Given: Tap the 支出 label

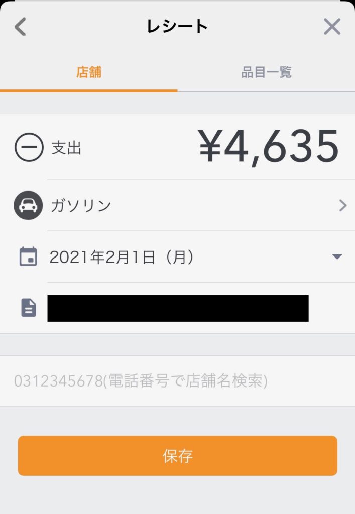Looking at the screenshot, I should (x=66, y=148).
